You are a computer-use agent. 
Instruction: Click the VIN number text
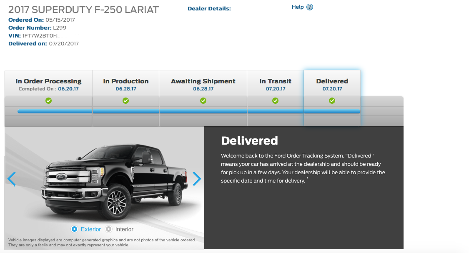click(x=40, y=35)
